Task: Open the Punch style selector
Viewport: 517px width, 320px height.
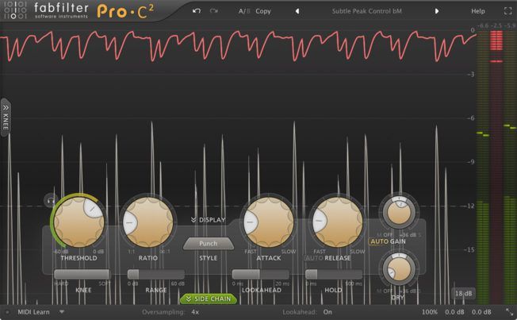Action: [x=209, y=244]
